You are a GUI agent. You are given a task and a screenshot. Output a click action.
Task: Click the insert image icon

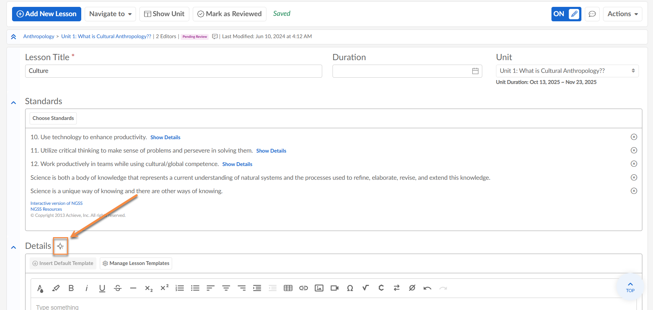click(x=319, y=288)
